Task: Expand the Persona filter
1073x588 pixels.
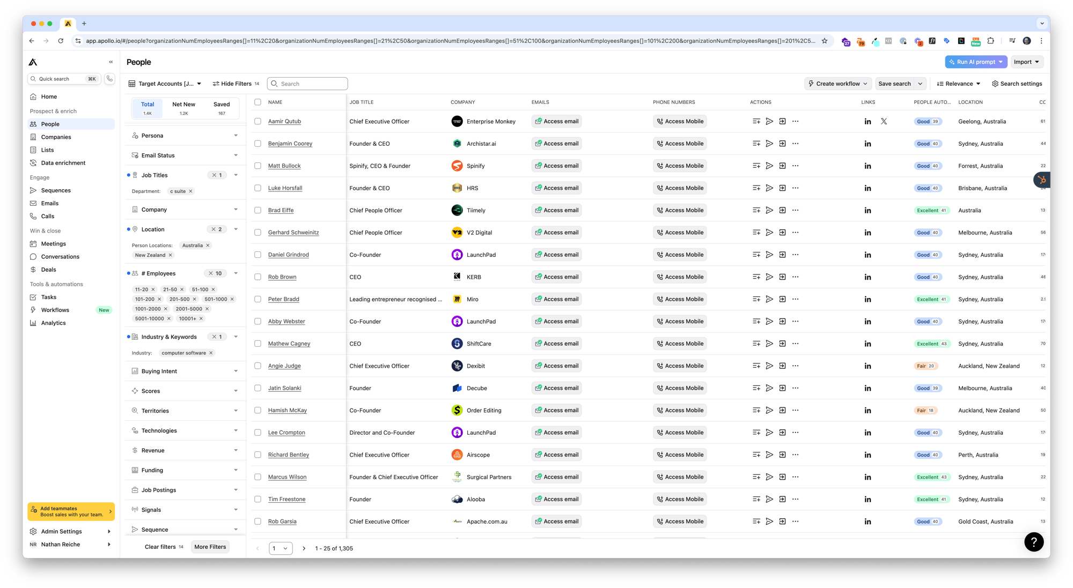Action: (185, 136)
